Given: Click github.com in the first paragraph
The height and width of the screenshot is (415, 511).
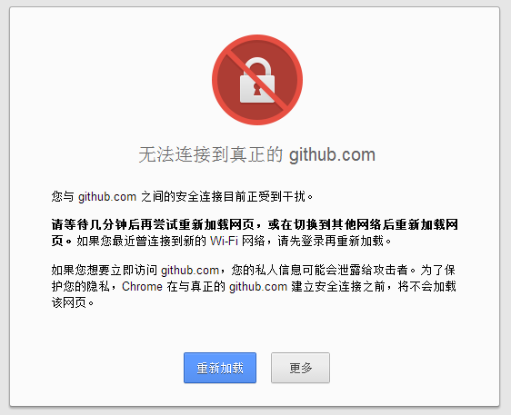Looking at the screenshot, I should pyautogui.click(x=107, y=196).
